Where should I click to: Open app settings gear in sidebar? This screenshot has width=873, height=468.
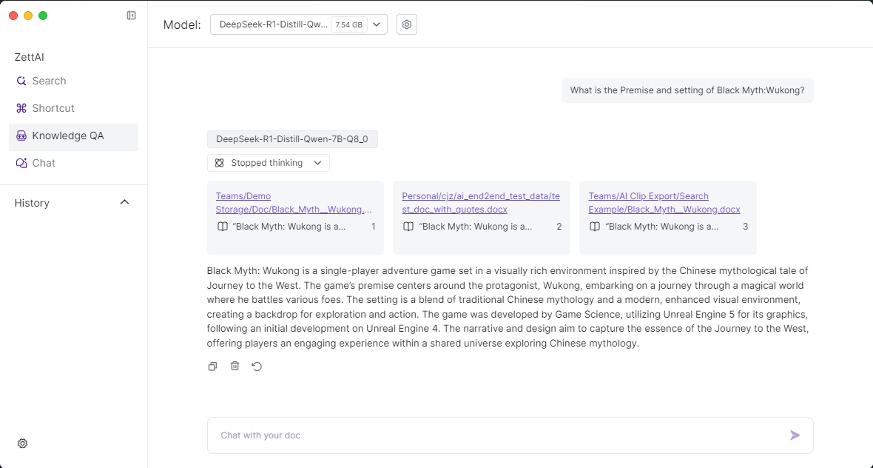[22, 444]
